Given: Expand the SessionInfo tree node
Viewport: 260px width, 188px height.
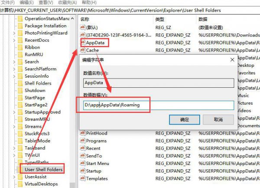Looking at the screenshot, I should pyautogui.click(x=14, y=76).
